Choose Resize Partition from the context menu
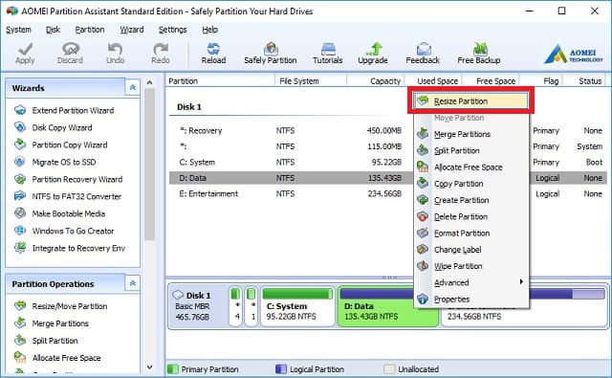612x378 pixels. 470,101
